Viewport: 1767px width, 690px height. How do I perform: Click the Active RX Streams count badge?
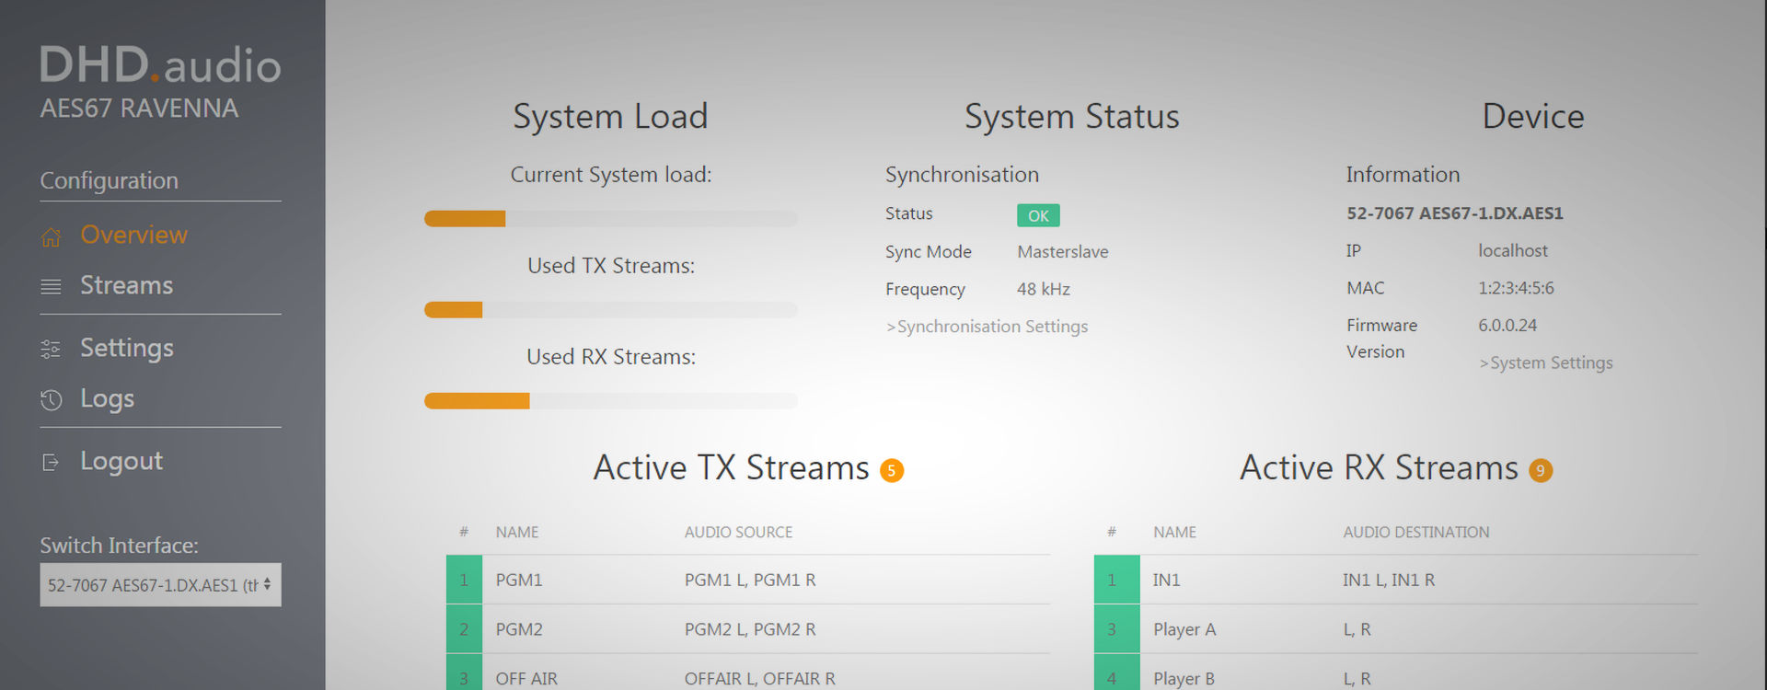[1541, 471]
